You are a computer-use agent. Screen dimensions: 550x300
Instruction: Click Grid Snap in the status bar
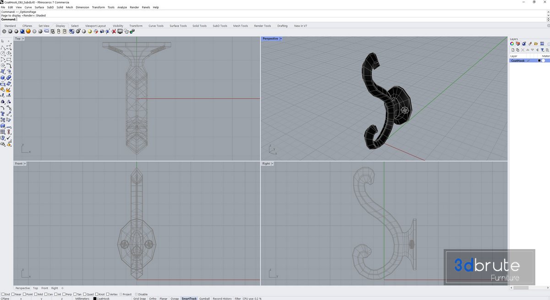(x=139, y=298)
